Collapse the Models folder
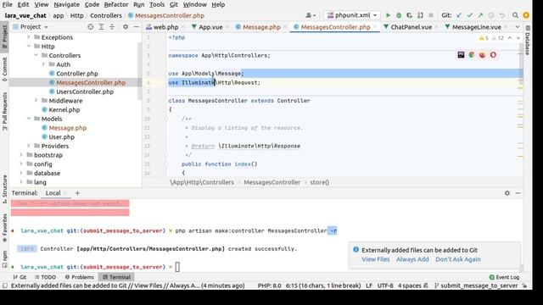Viewport: 543px width, 305px height. click(x=29, y=119)
